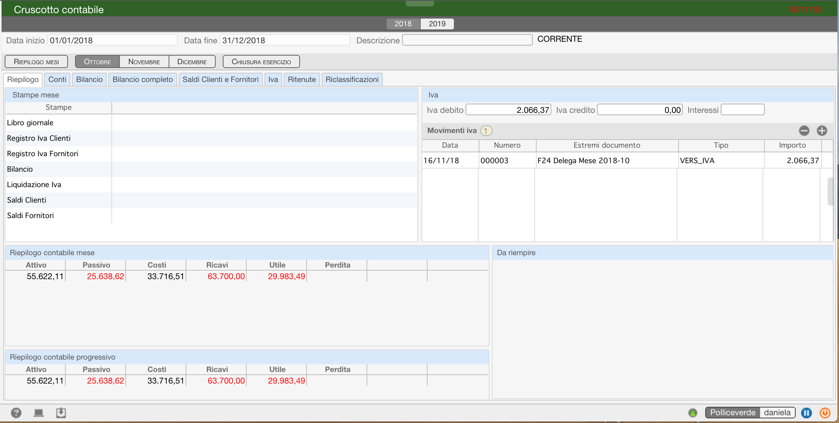Select the Libro giornale row

[x=211, y=123]
